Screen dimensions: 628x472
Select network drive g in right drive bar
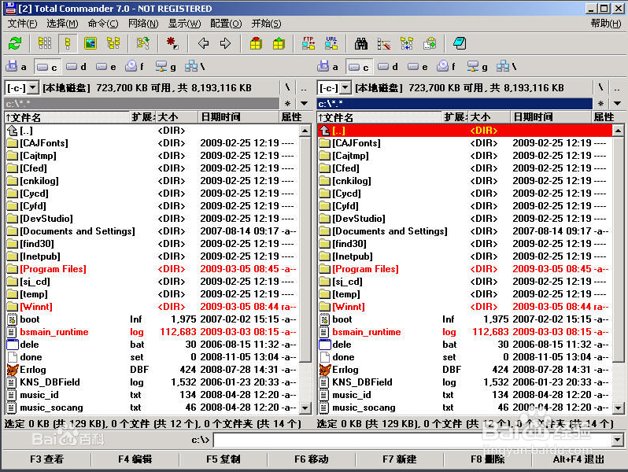tap(478, 66)
